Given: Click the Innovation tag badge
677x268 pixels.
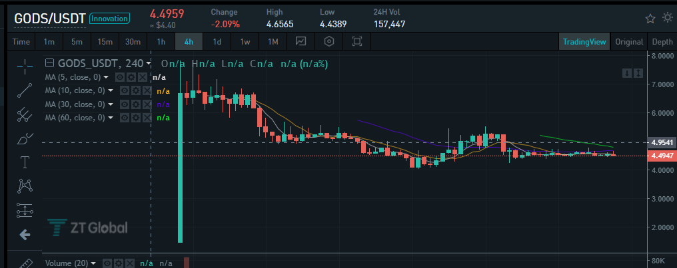Looking at the screenshot, I should click(110, 19).
